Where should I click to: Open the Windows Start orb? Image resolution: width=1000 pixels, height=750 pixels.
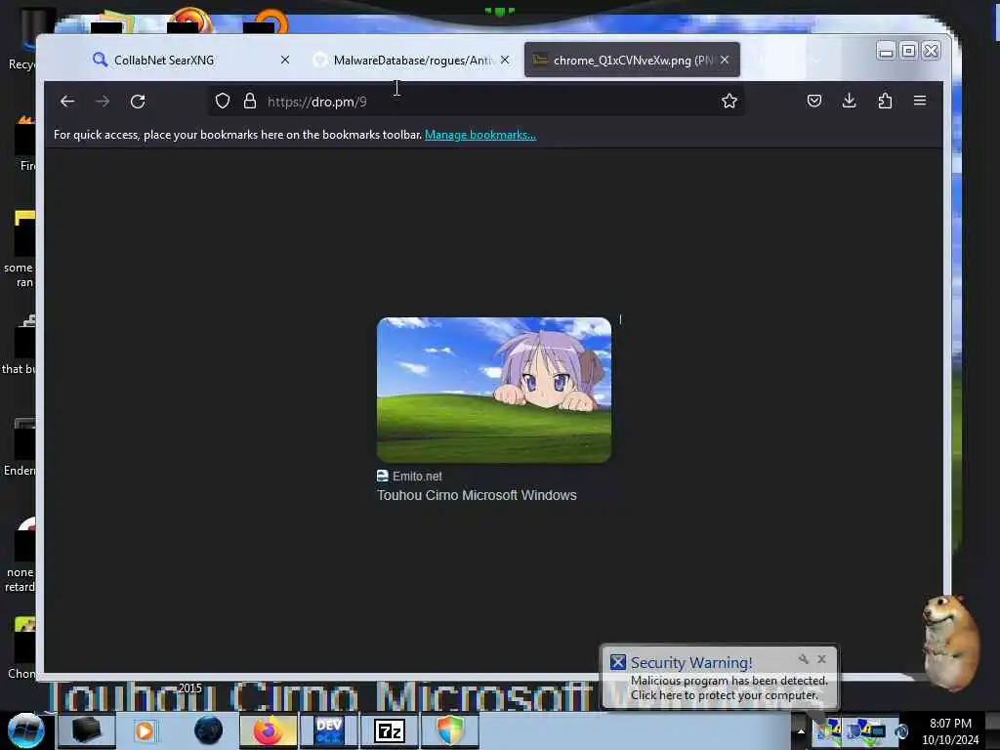26,730
